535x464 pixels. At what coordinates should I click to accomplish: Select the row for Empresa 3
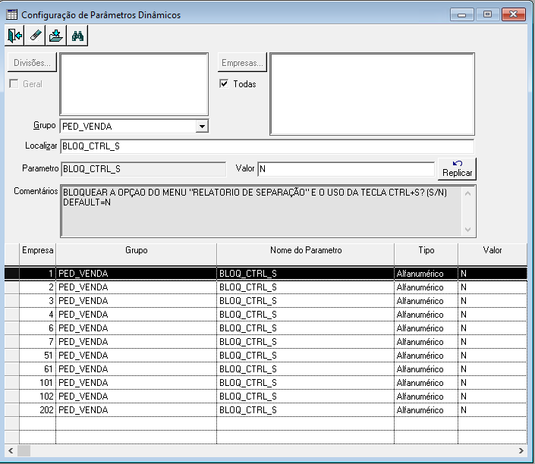tap(266, 301)
